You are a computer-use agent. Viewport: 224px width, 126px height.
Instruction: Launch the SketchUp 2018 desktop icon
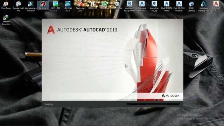coord(80,6)
